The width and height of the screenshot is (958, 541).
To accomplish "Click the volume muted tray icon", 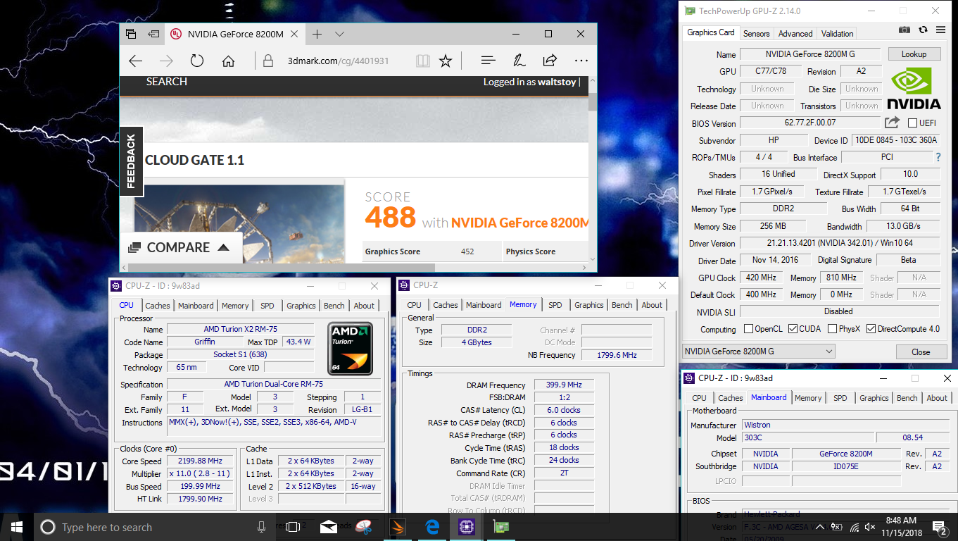I will (870, 527).
